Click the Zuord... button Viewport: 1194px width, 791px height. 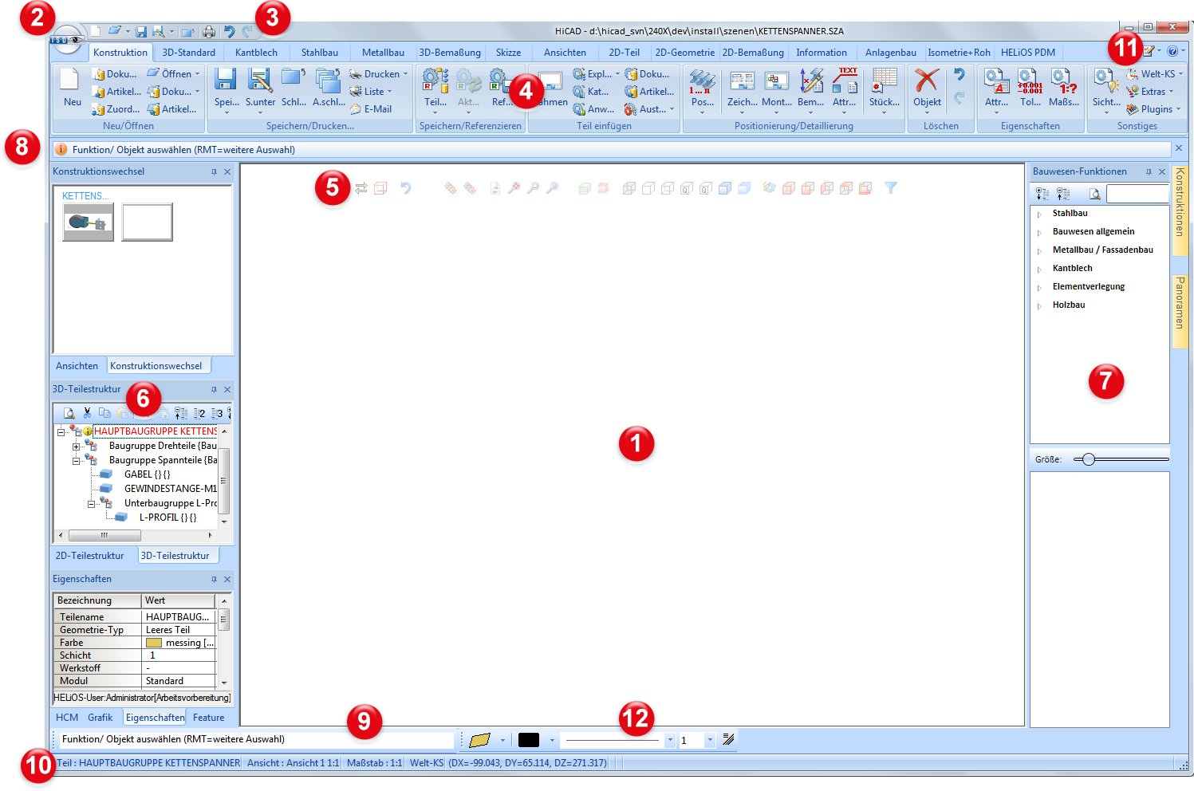116,109
